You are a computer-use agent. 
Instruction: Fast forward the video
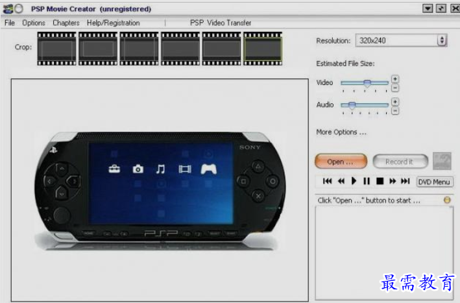point(393,181)
